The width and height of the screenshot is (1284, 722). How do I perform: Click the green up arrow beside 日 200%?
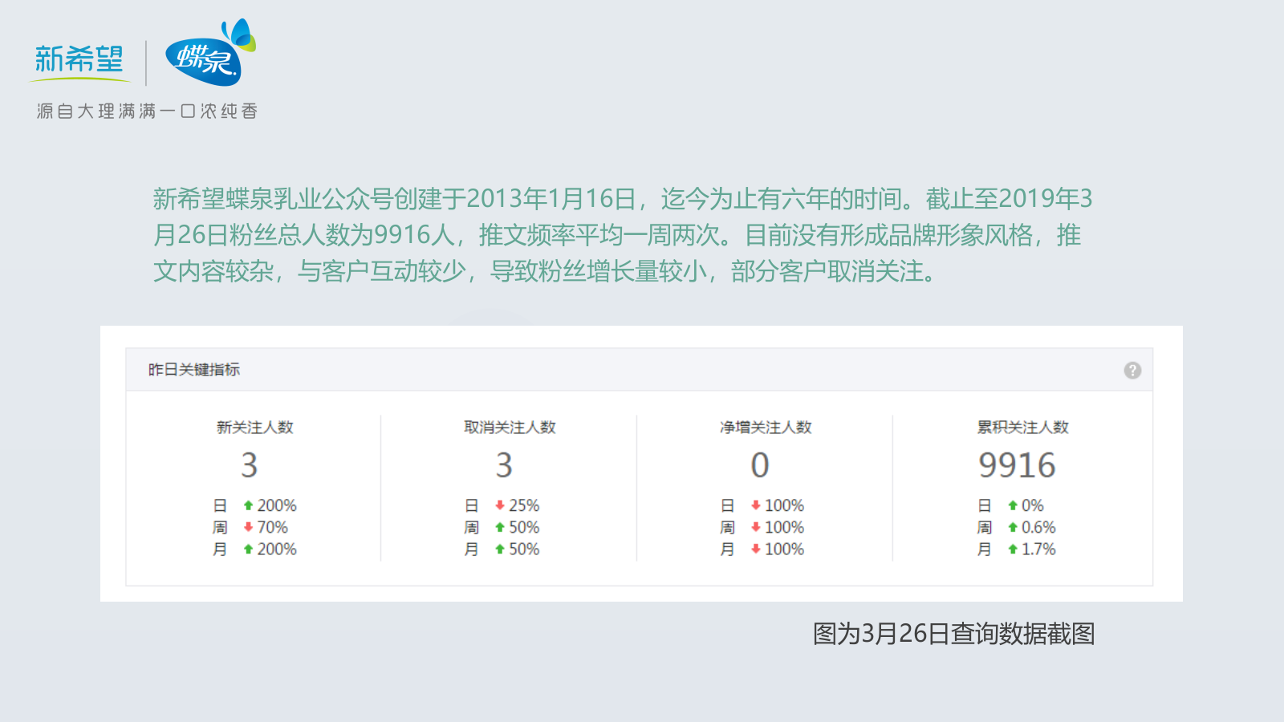pos(248,505)
